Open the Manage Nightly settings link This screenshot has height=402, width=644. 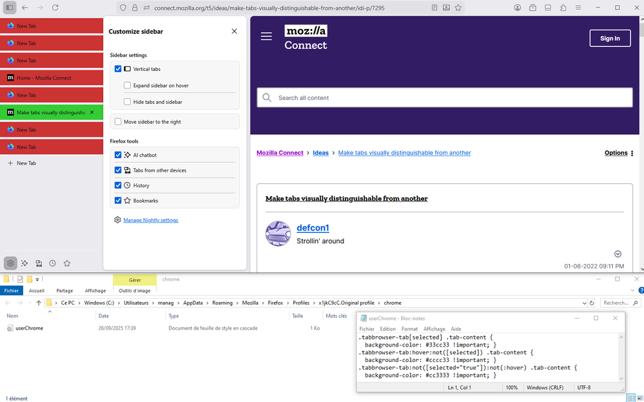(150, 220)
